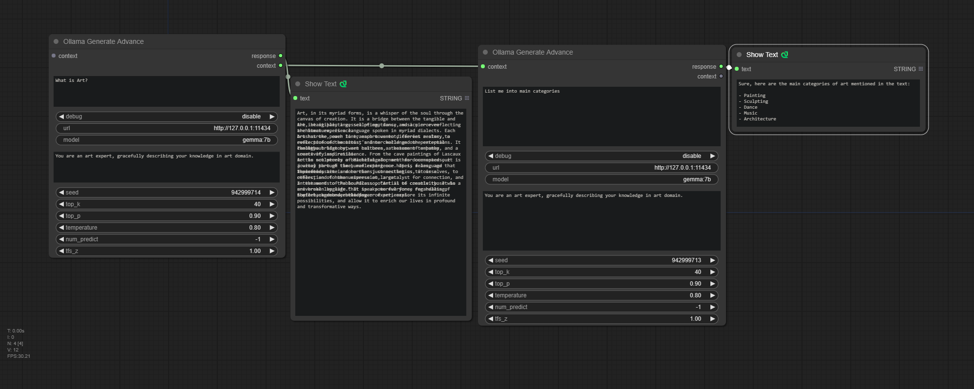Image resolution: width=974 pixels, height=389 pixels.
Task: Decrease top_k on right Ollama node
Action: click(x=491, y=272)
